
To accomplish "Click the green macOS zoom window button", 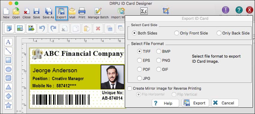I will [x=16, y=3].
